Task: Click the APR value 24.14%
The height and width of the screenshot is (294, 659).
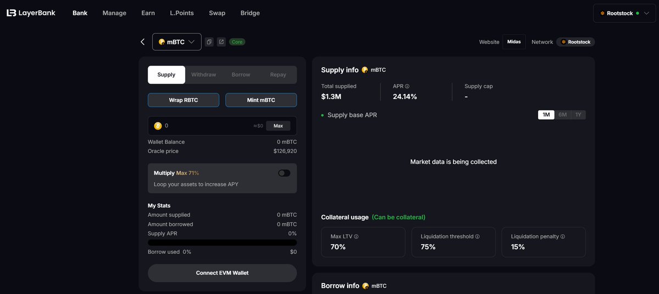Action: pyautogui.click(x=405, y=97)
